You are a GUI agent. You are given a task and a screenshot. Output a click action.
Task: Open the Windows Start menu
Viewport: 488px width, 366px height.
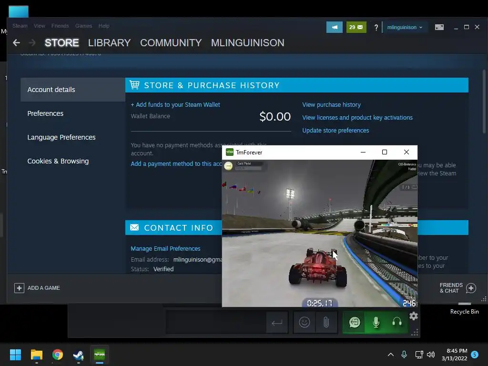click(15, 355)
